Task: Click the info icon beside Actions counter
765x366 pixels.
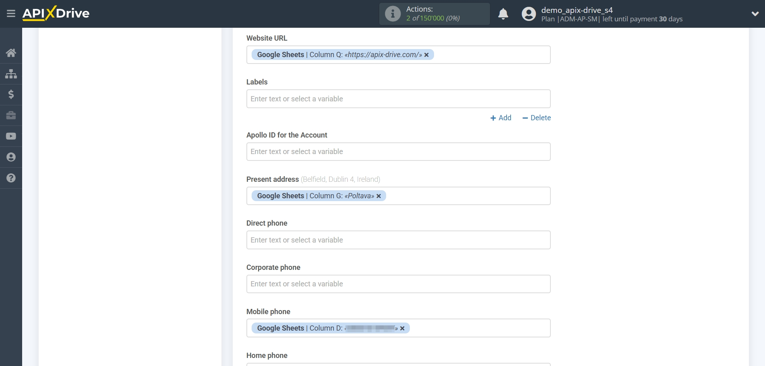Action: pos(393,13)
